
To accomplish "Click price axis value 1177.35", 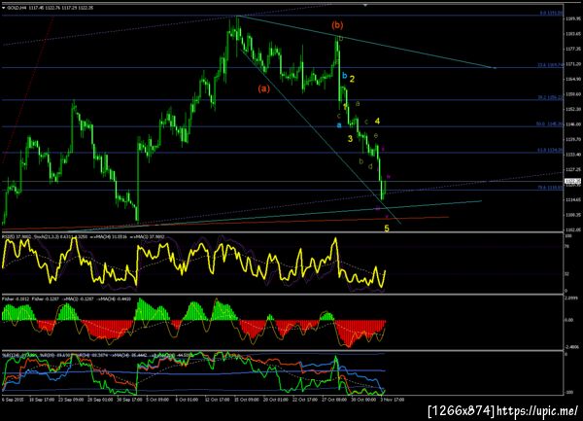I will (573, 49).
